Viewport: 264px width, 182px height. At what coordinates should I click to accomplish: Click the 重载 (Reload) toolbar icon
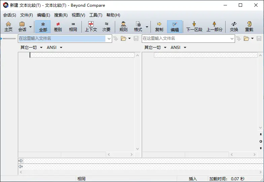[249, 26]
